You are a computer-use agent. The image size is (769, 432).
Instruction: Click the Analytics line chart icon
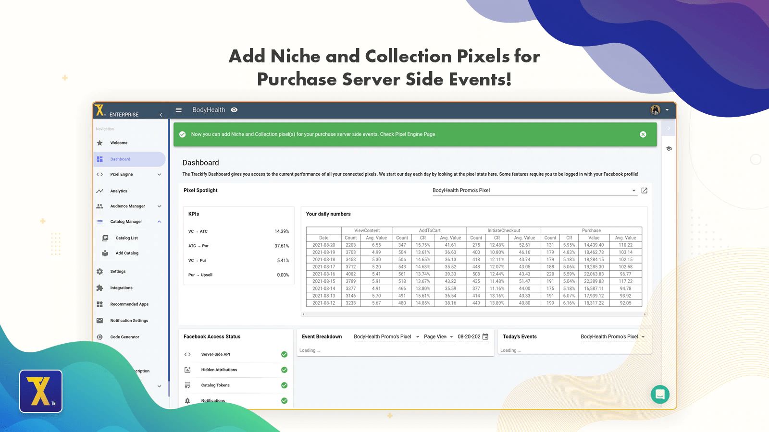tap(99, 191)
